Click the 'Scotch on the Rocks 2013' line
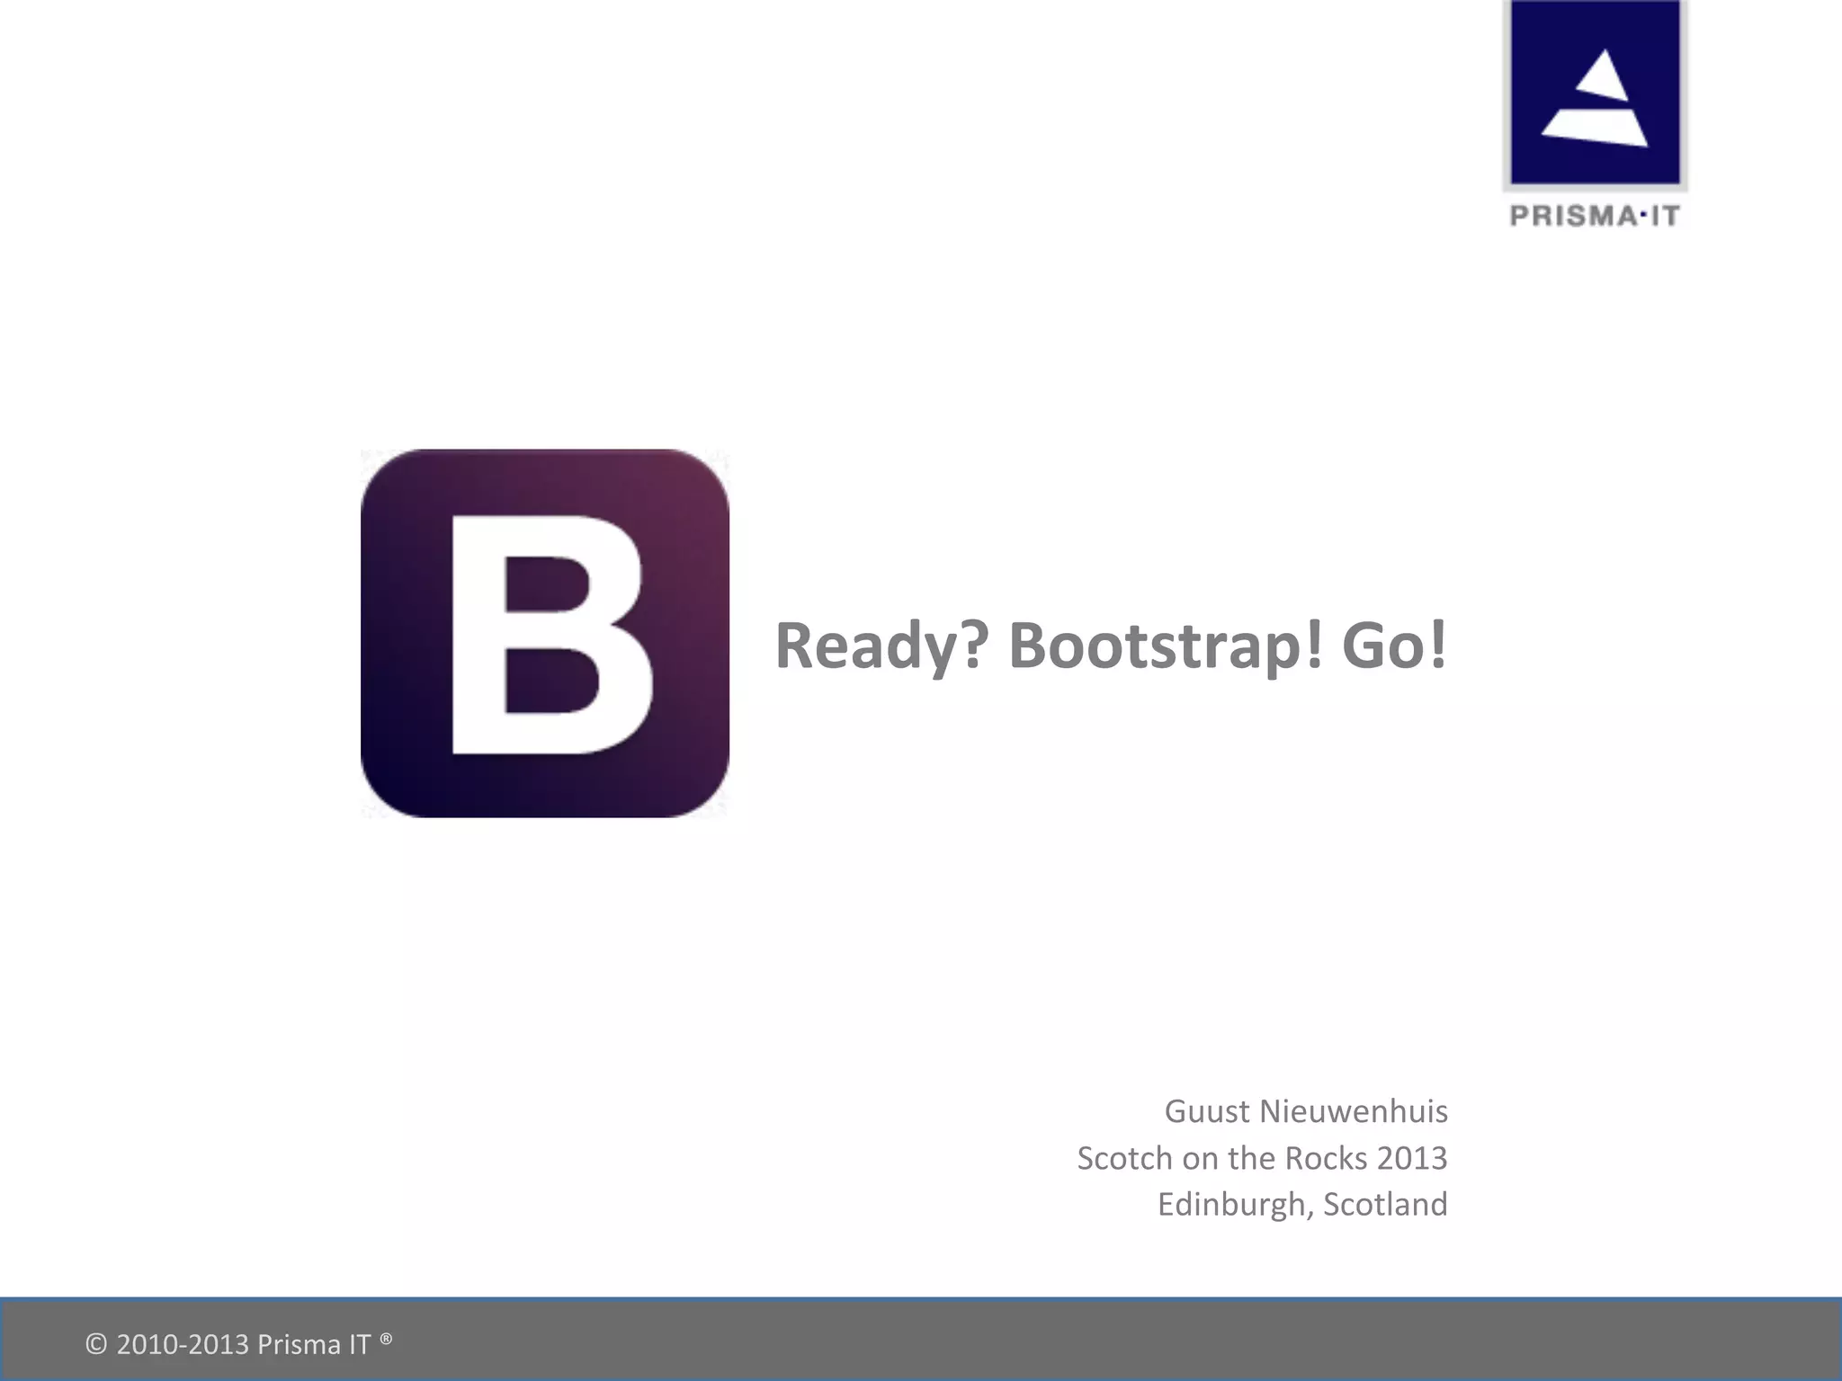This screenshot has width=1842, height=1381. click(x=1262, y=1158)
